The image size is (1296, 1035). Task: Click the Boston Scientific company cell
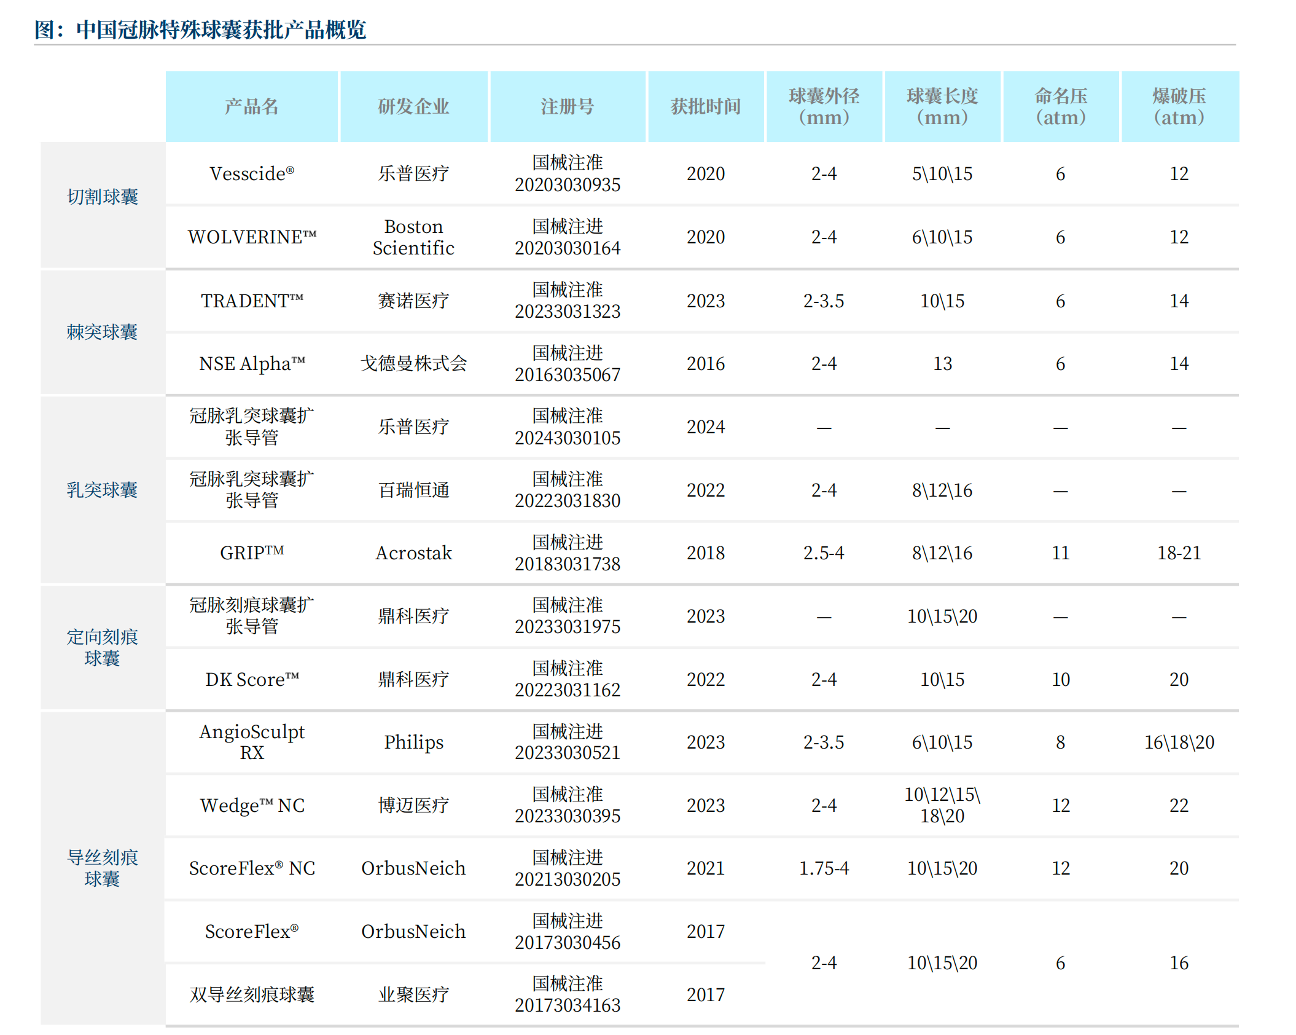pos(413,237)
